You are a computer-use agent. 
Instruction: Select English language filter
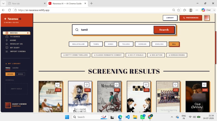[159, 44]
